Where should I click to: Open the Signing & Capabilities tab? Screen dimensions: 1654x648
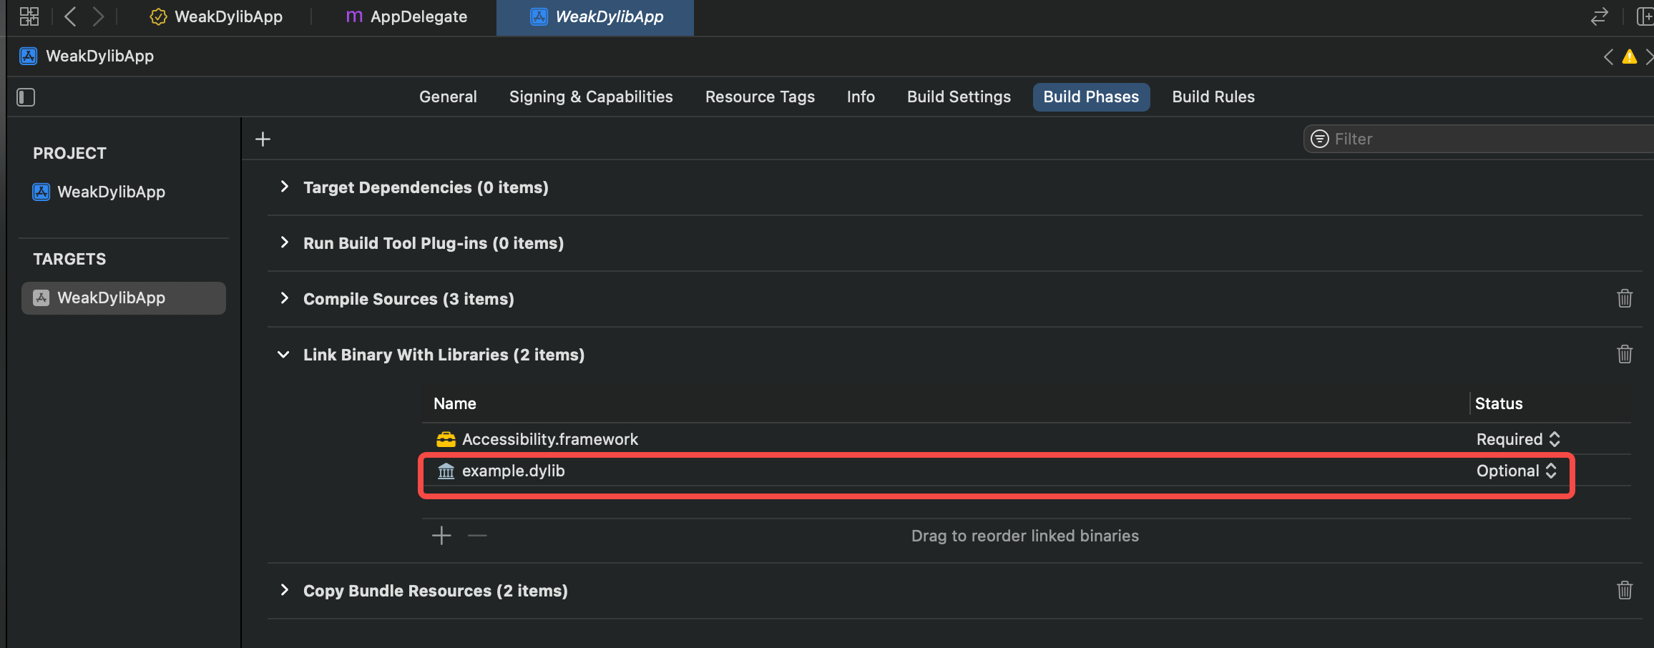click(591, 97)
